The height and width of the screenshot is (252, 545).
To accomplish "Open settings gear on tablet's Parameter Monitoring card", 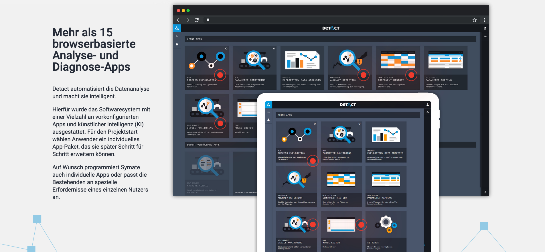I will click(x=360, y=124).
